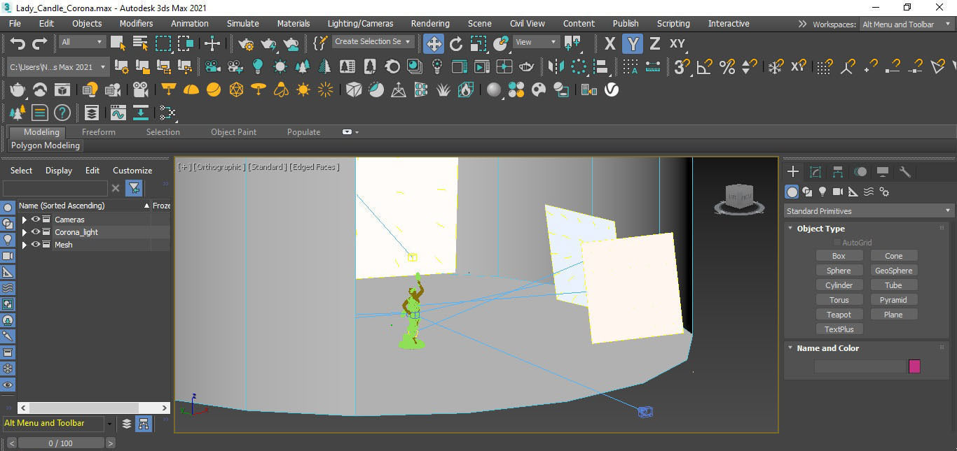This screenshot has width=957, height=451.
Task: Click the Angle Snap toggle icon
Action: [704, 67]
